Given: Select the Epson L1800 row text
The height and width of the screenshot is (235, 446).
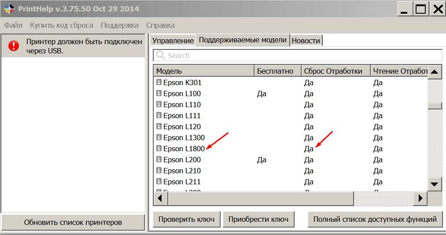Looking at the screenshot, I should (184, 149).
